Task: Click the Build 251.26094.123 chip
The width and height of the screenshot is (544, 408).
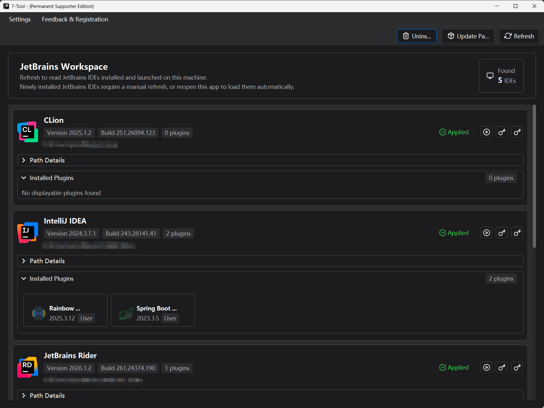Action: (x=128, y=133)
